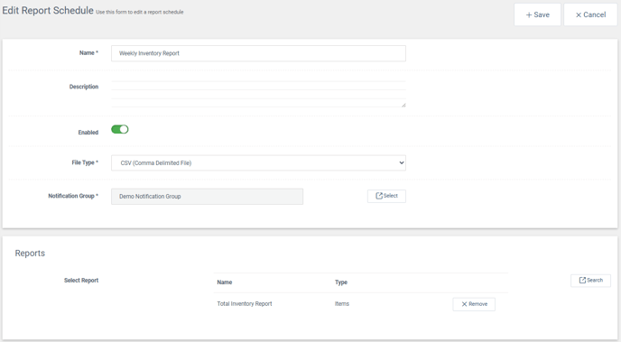
Task: Click the X icon on Cancel button
Action: (579, 15)
